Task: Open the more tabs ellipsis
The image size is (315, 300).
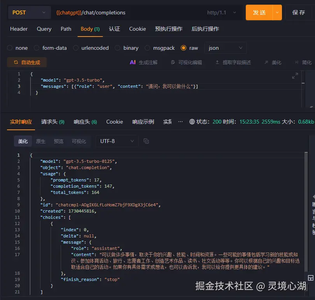Action: click(180, 122)
